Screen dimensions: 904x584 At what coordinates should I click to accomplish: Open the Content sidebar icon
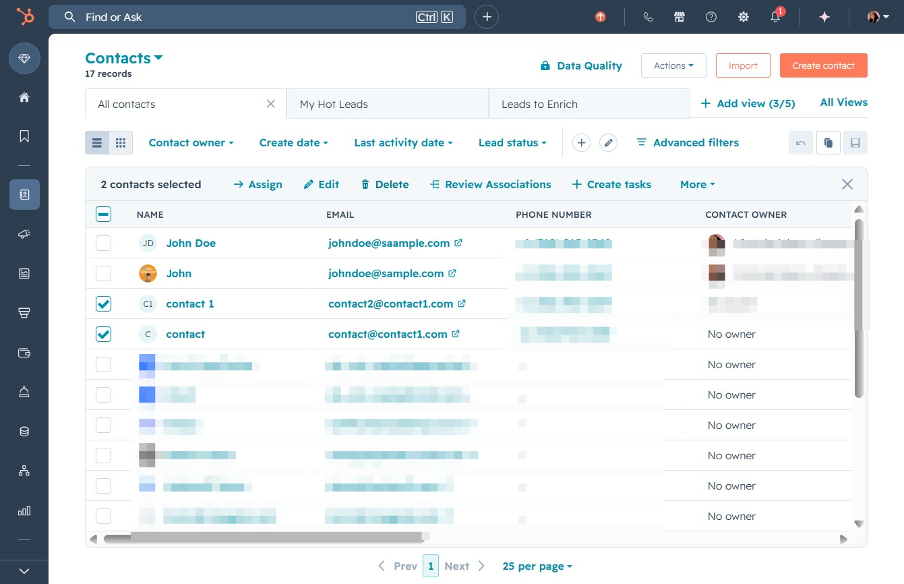pyautogui.click(x=24, y=273)
